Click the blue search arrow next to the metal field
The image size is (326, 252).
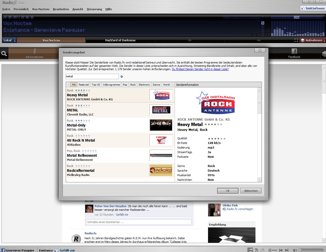(x=122, y=76)
